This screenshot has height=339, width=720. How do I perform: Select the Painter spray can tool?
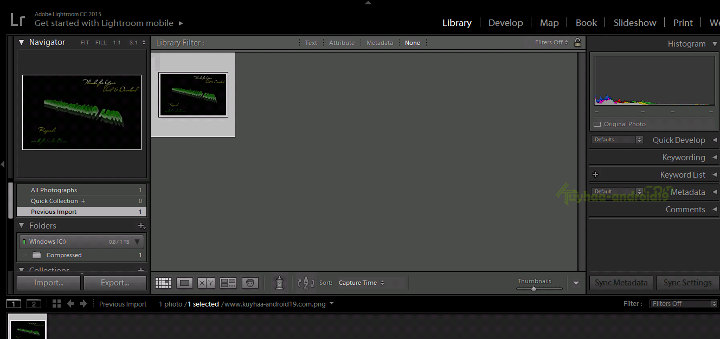tap(279, 282)
